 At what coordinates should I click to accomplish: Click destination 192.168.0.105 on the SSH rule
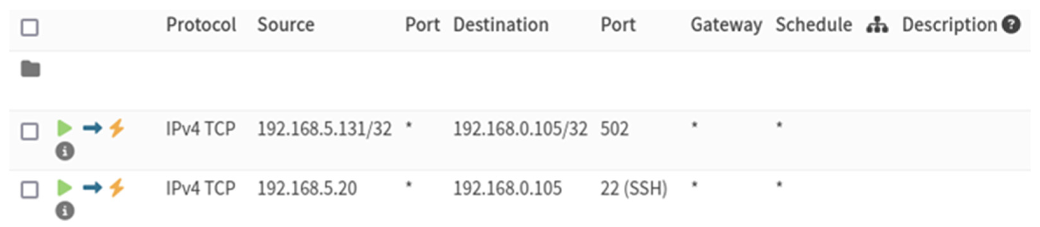pos(507,188)
